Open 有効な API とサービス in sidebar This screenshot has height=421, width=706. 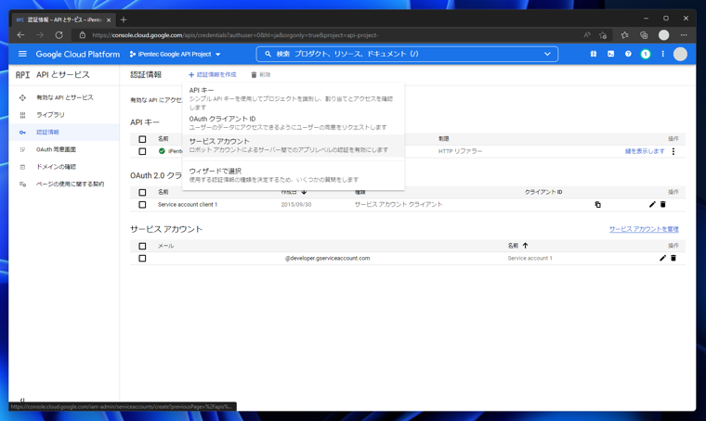(64, 97)
